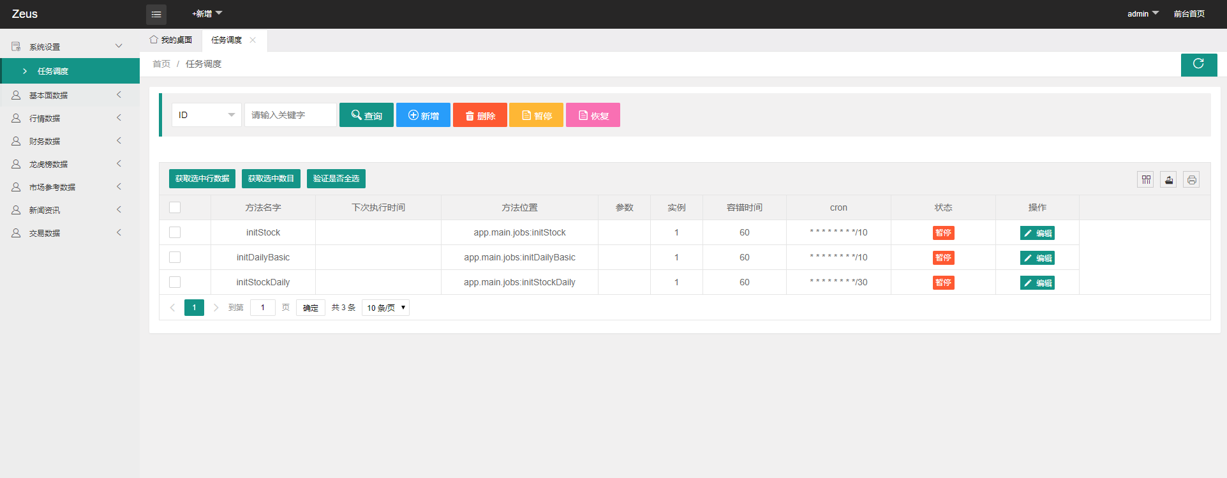Check the initStockDaily row checkbox
Image resolution: width=1227 pixels, height=478 pixels.
coord(175,282)
